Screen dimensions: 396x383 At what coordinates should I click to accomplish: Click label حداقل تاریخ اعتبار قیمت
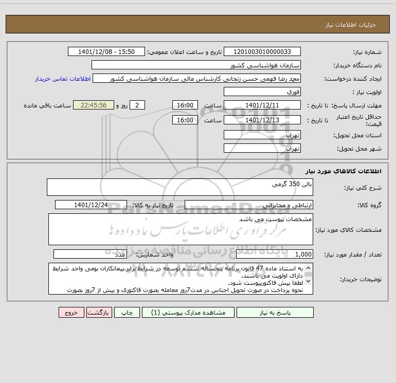[x=359, y=120]
